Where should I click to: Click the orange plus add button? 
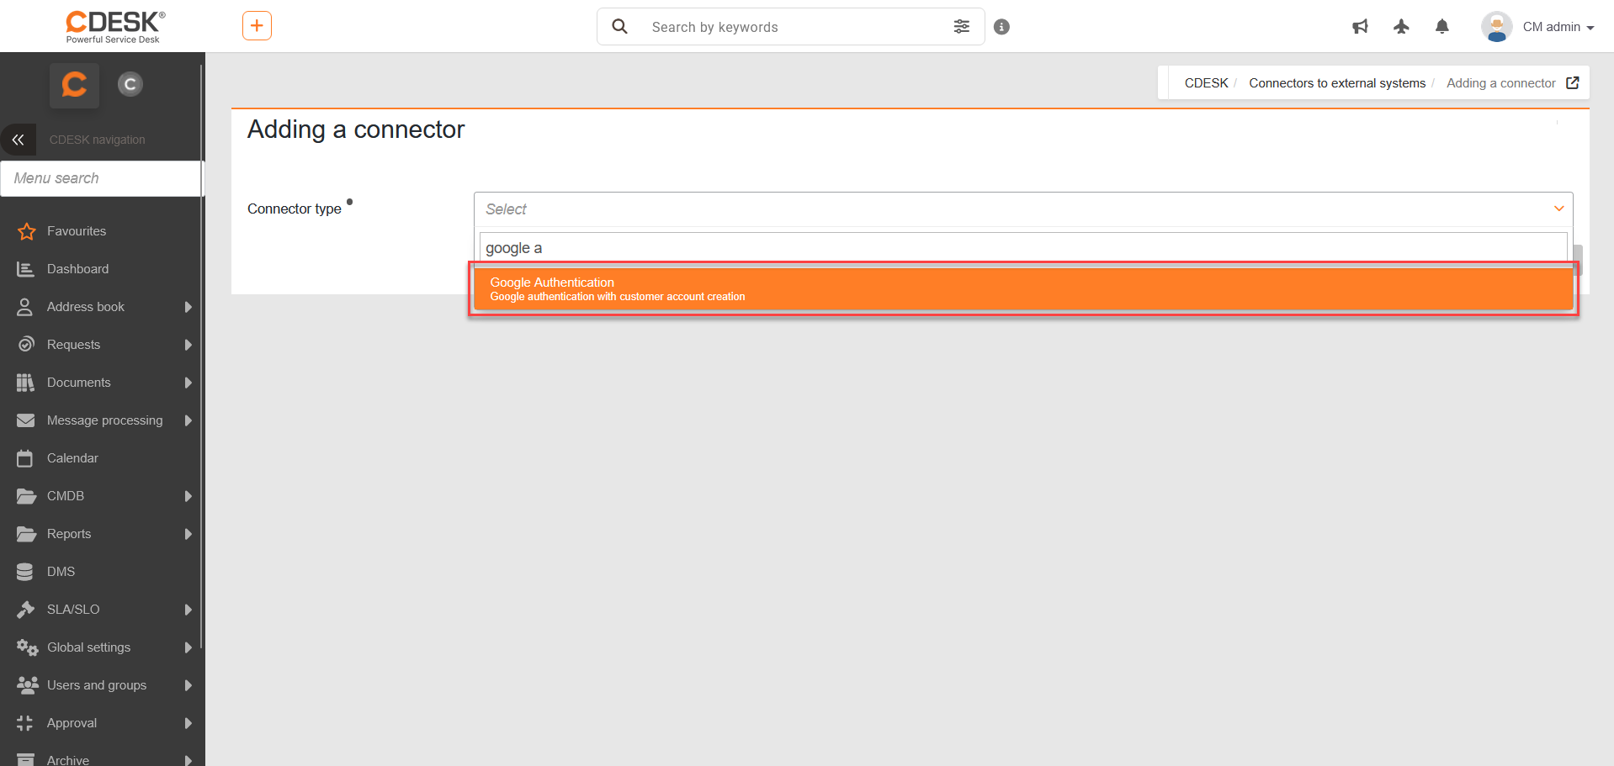pyautogui.click(x=257, y=26)
